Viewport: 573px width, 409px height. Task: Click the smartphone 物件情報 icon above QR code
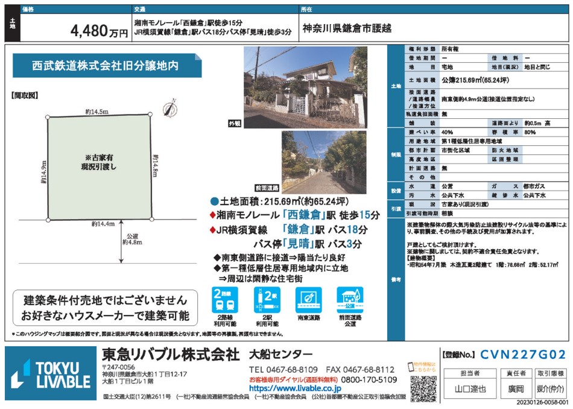[x=422, y=367]
